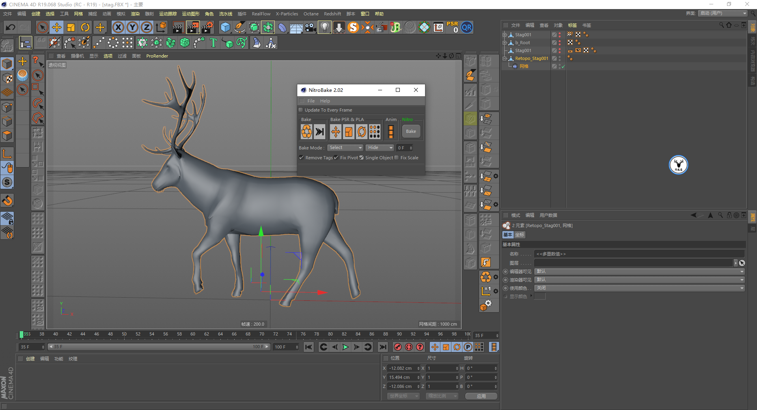Go to start of animation
The width and height of the screenshot is (757, 410).
point(309,347)
